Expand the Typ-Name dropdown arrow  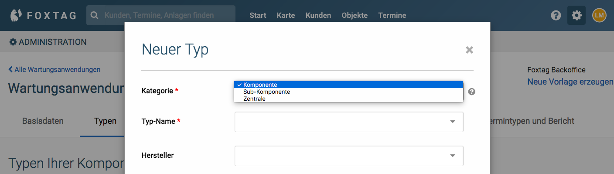click(453, 122)
